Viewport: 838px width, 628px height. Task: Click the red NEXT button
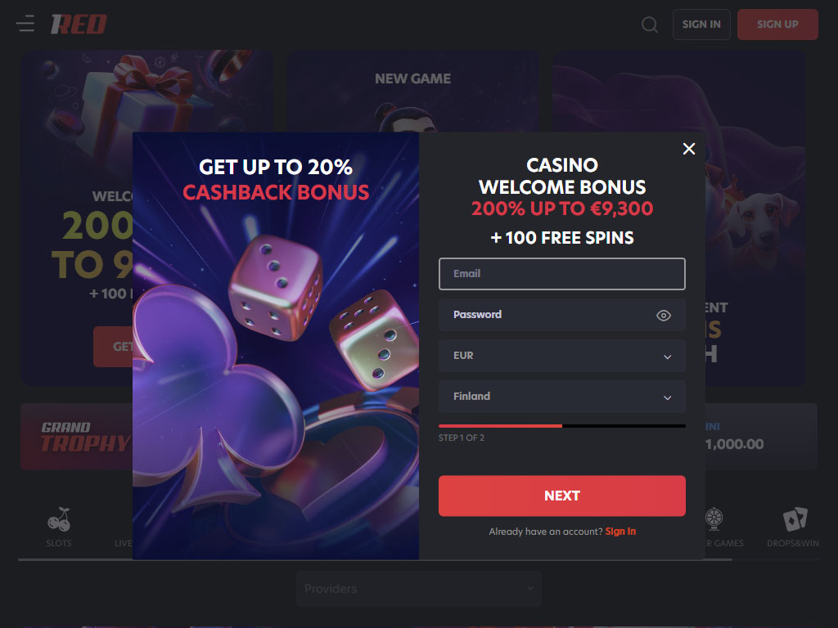pyautogui.click(x=561, y=496)
